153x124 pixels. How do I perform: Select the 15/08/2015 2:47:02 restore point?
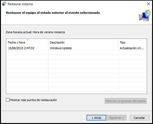(x=21, y=48)
